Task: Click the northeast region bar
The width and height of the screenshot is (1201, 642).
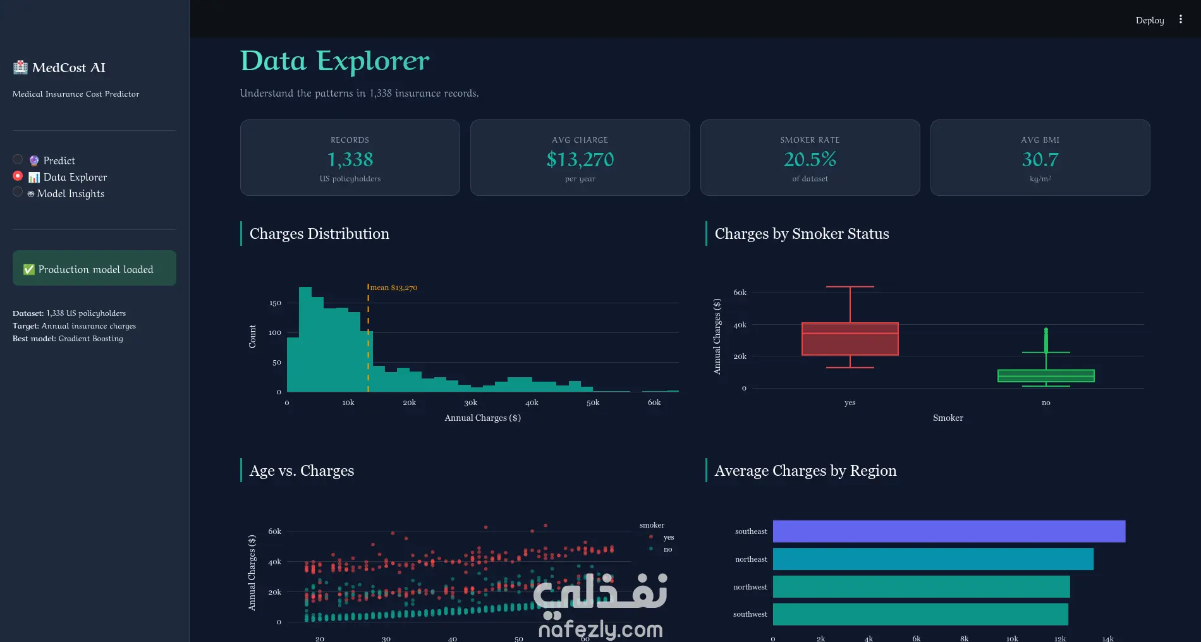Action: (x=933, y=559)
